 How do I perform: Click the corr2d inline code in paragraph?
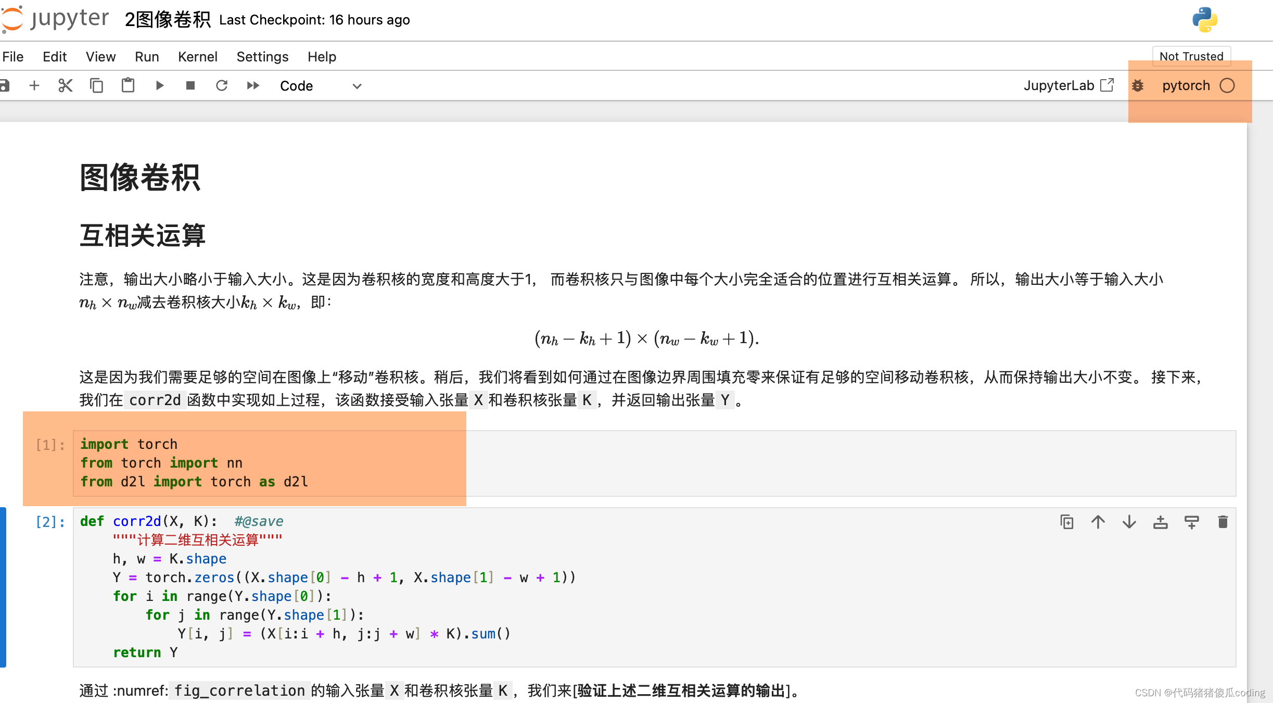click(x=155, y=400)
